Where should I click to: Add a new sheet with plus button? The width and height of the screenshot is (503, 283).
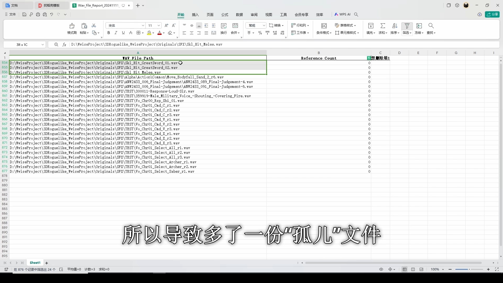point(47,263)
